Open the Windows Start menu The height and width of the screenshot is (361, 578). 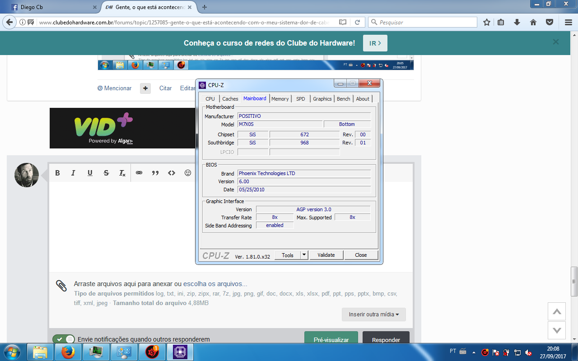[x=13, y=352]
